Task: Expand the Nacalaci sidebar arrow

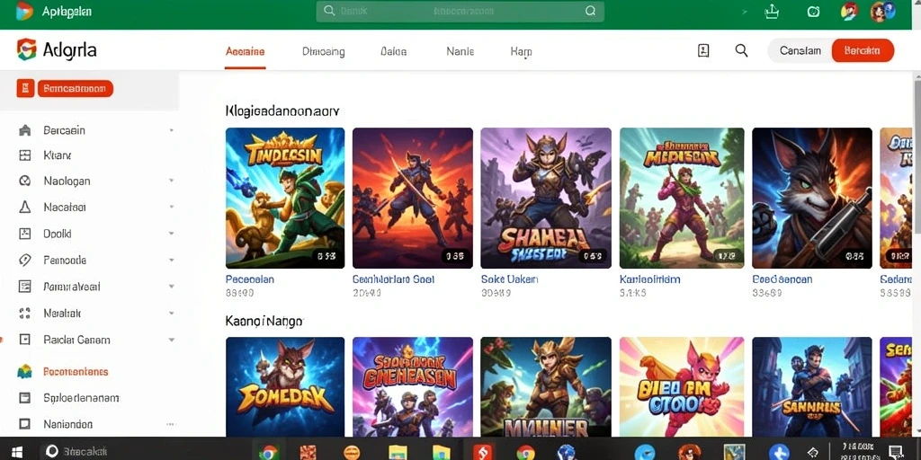Action: click(172, 207)
